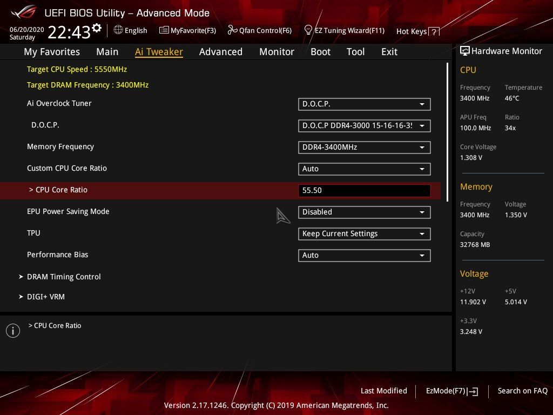Go to the Exit tab
This screenshot has width=553, height=415.
point(389,52)
